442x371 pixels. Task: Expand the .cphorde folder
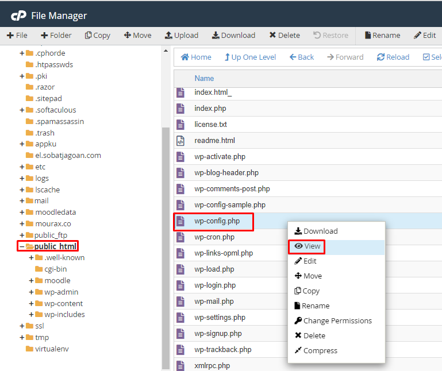point(22,53)
